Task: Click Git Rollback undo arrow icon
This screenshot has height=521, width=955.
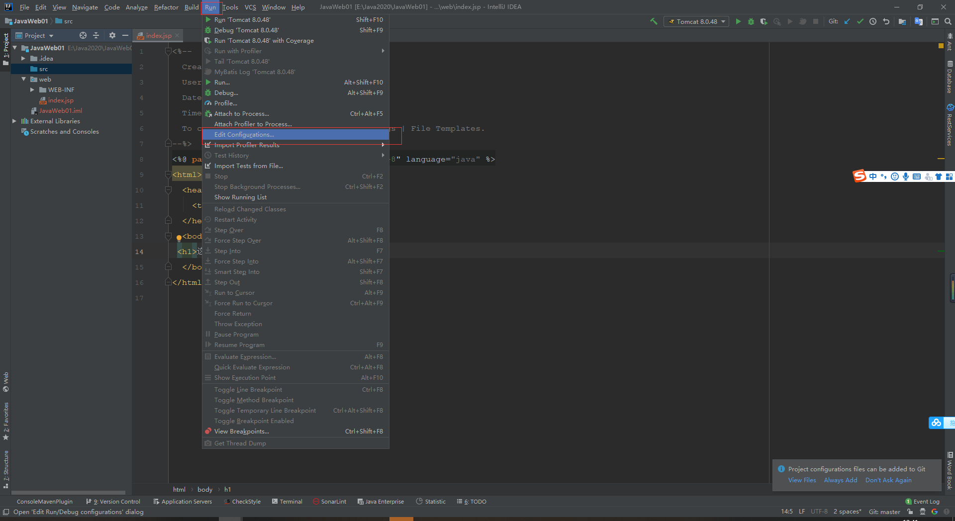Action: pyautogui.click(x=886, y=21)
